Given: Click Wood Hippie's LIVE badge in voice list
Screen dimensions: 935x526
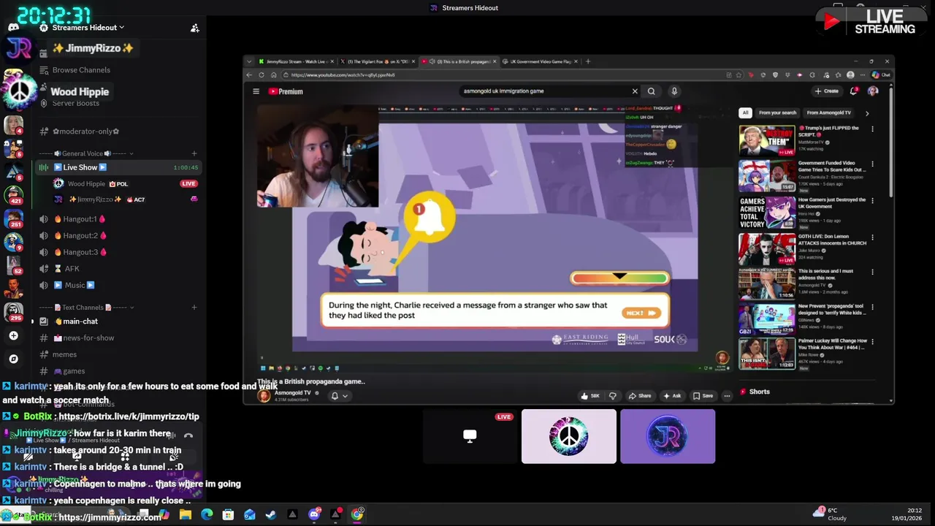Looking at the screenshot, I should tap(189, 184).
